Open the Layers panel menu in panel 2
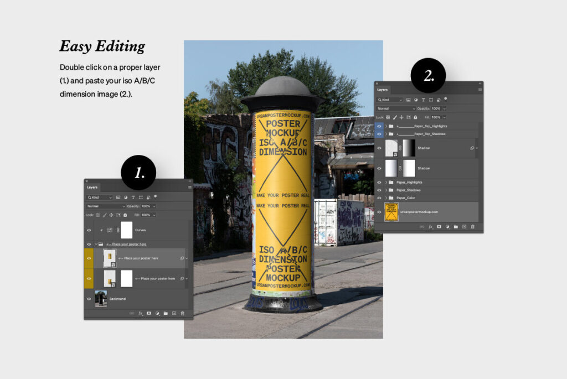 (480, 89)
